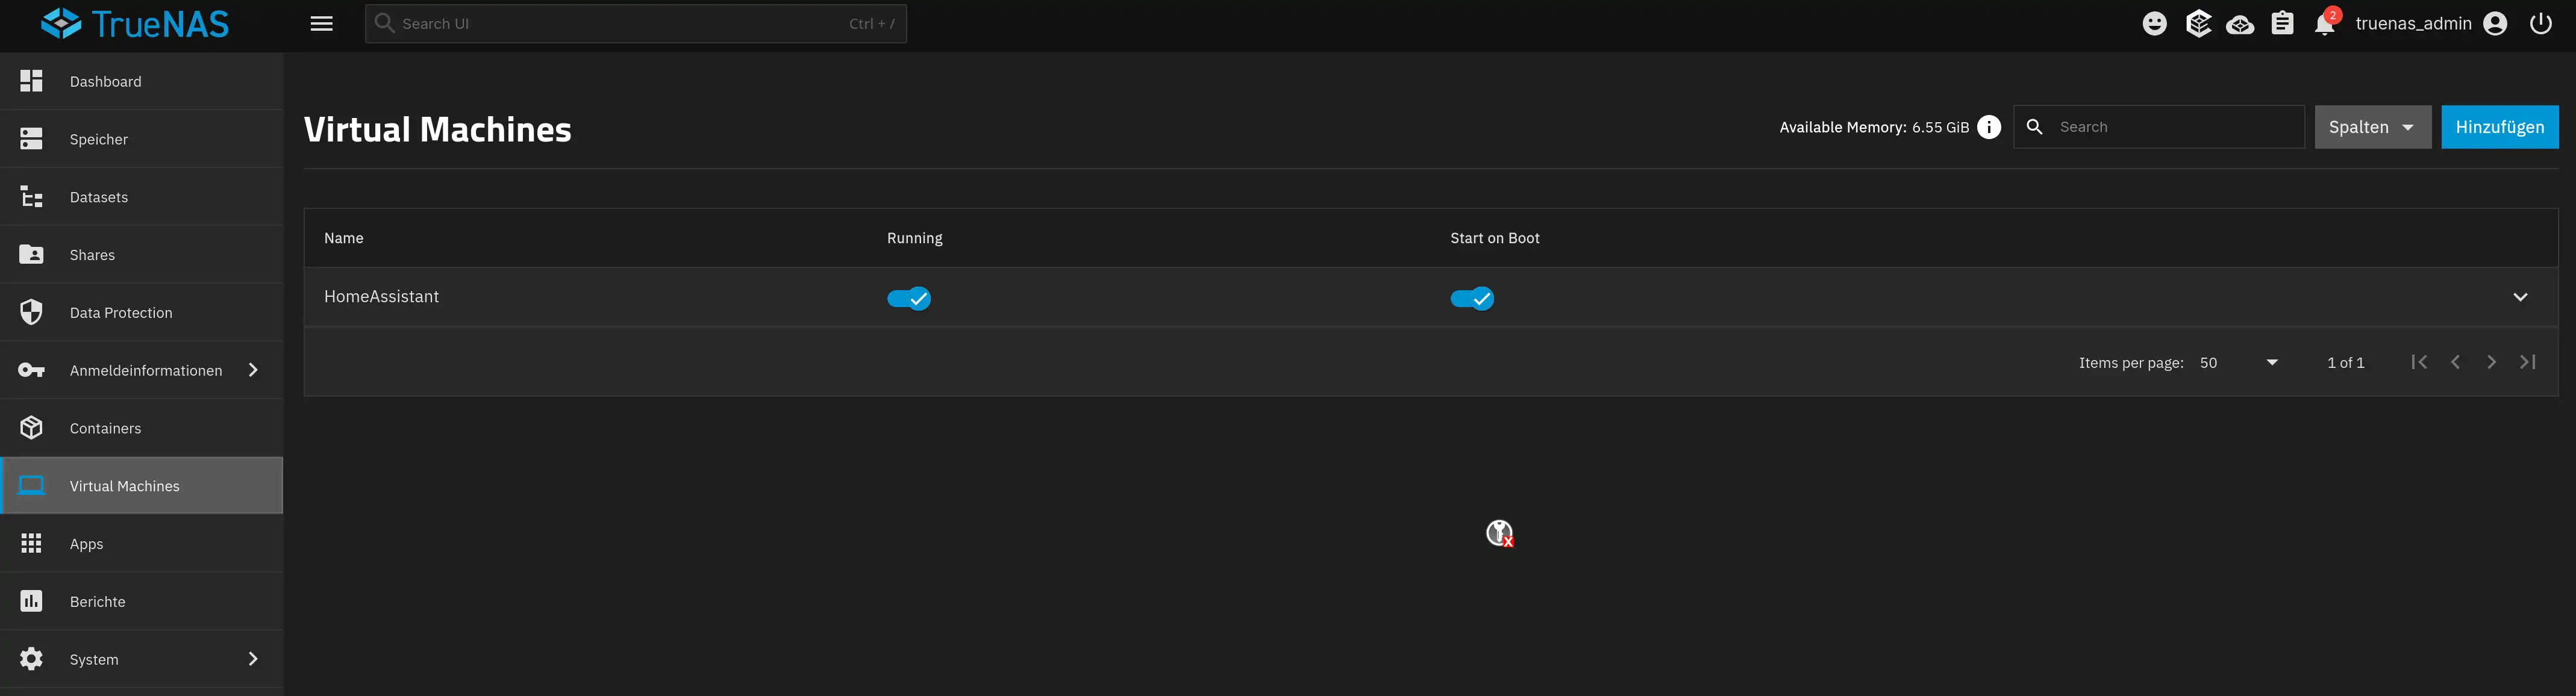
Task: Click the Berichte chart icon
Action: [31, 601]
